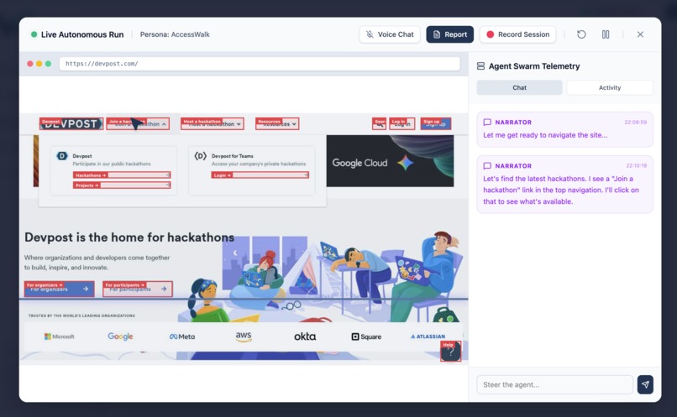Expand the Host a hackathon dropdown
The width and height of the screenshot is (677, 417).
click(213, 124)
